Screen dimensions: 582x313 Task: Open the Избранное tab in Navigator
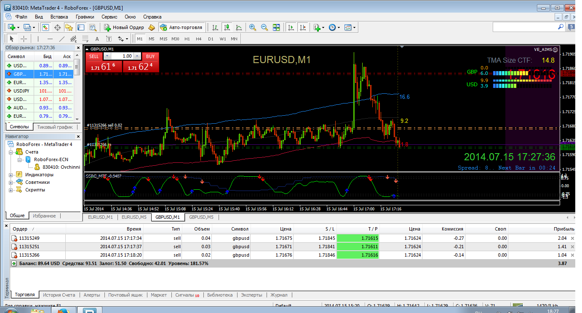tap(44, 216)
